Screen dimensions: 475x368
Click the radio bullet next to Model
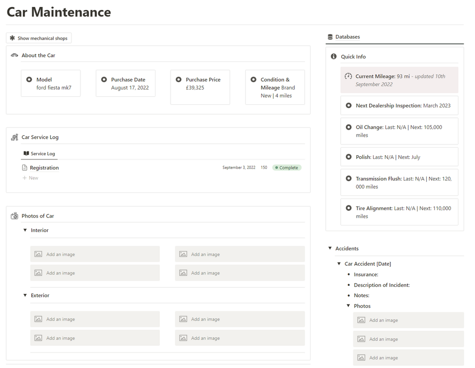[x=29, y=80]
